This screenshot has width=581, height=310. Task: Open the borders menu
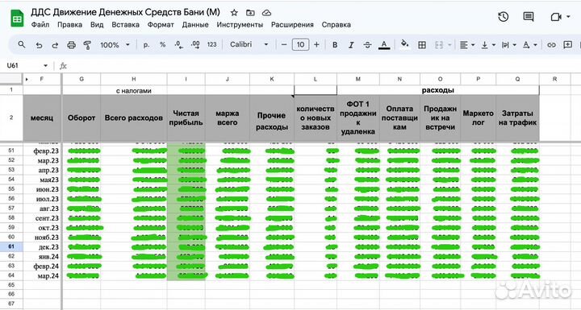pyautogui.click(x=422, y=45)
